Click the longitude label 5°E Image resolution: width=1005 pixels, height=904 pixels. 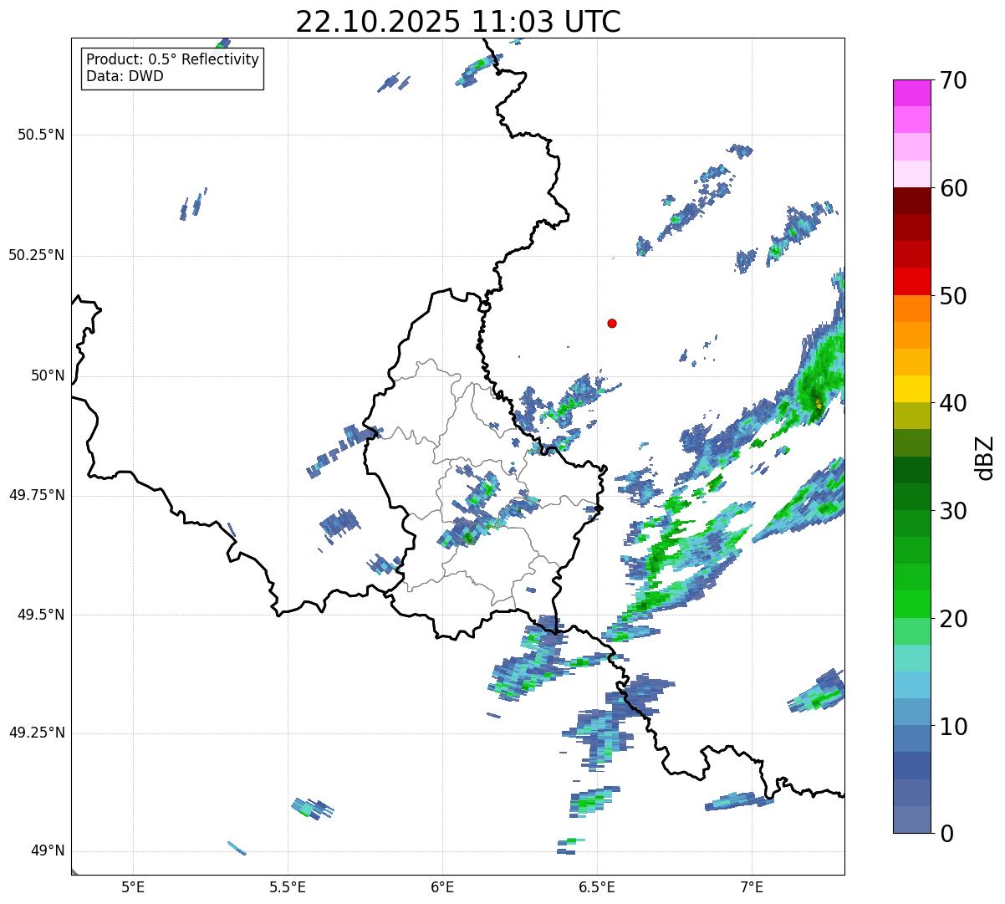[133, 886]
